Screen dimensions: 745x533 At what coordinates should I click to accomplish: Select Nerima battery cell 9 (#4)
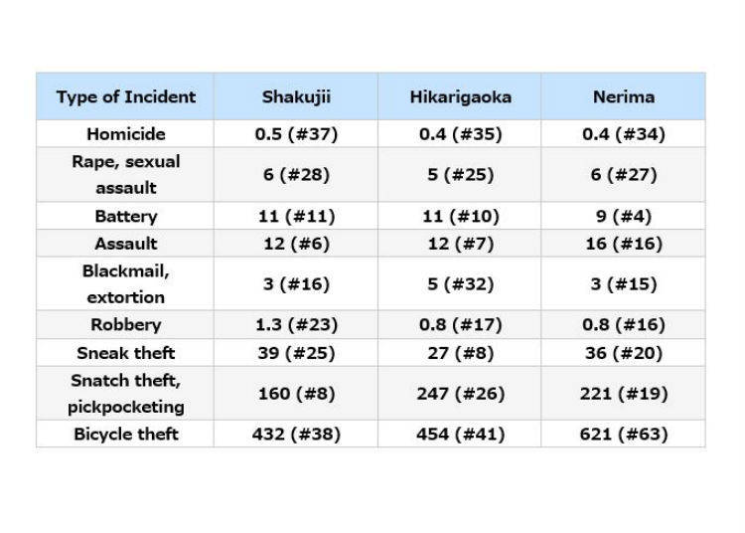(x=624, y=217)
